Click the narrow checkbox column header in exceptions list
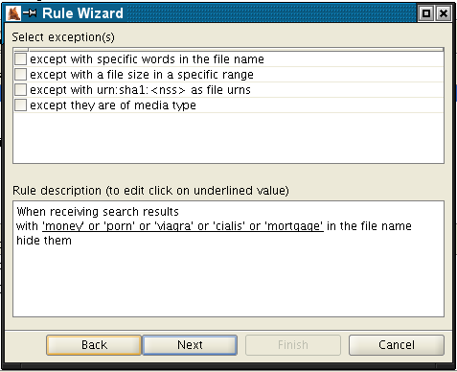The height and width of the screenshot is (372, 457). click(x=21, y=50)
